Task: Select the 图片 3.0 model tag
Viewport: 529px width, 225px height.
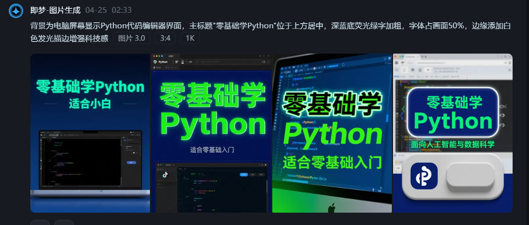Action: 131,38
